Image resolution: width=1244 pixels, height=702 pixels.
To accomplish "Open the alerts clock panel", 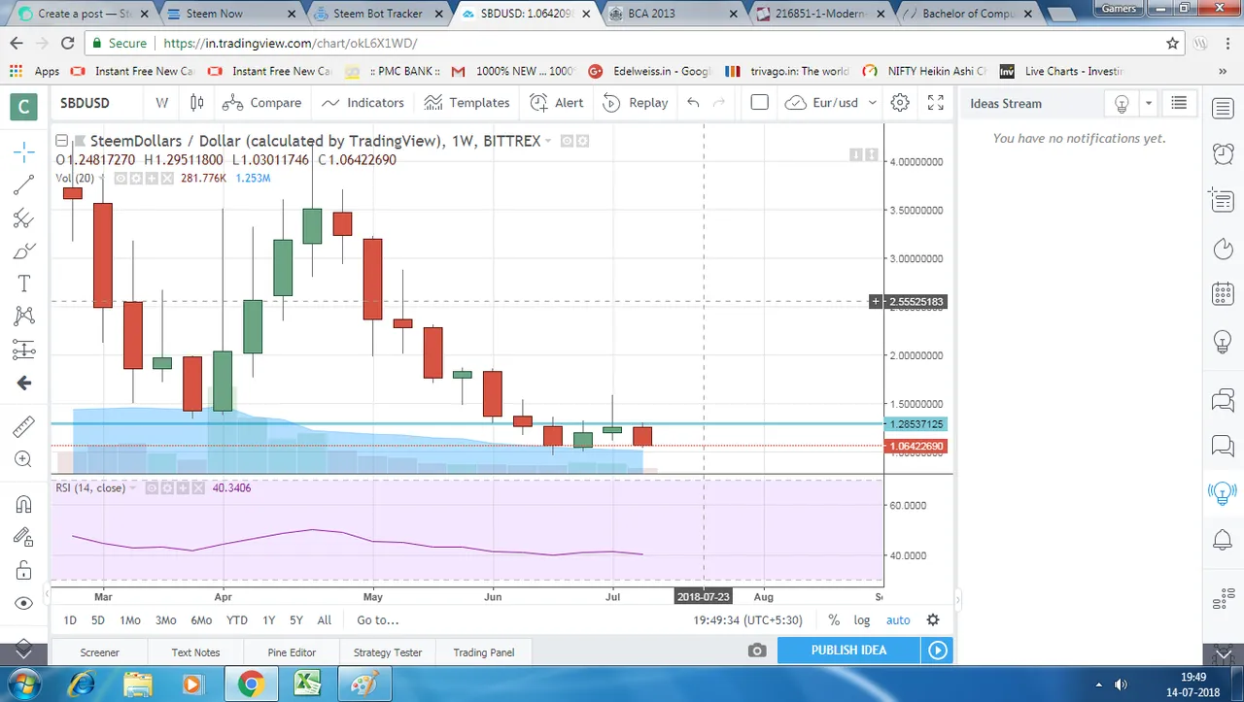I will pos(1223,153).
